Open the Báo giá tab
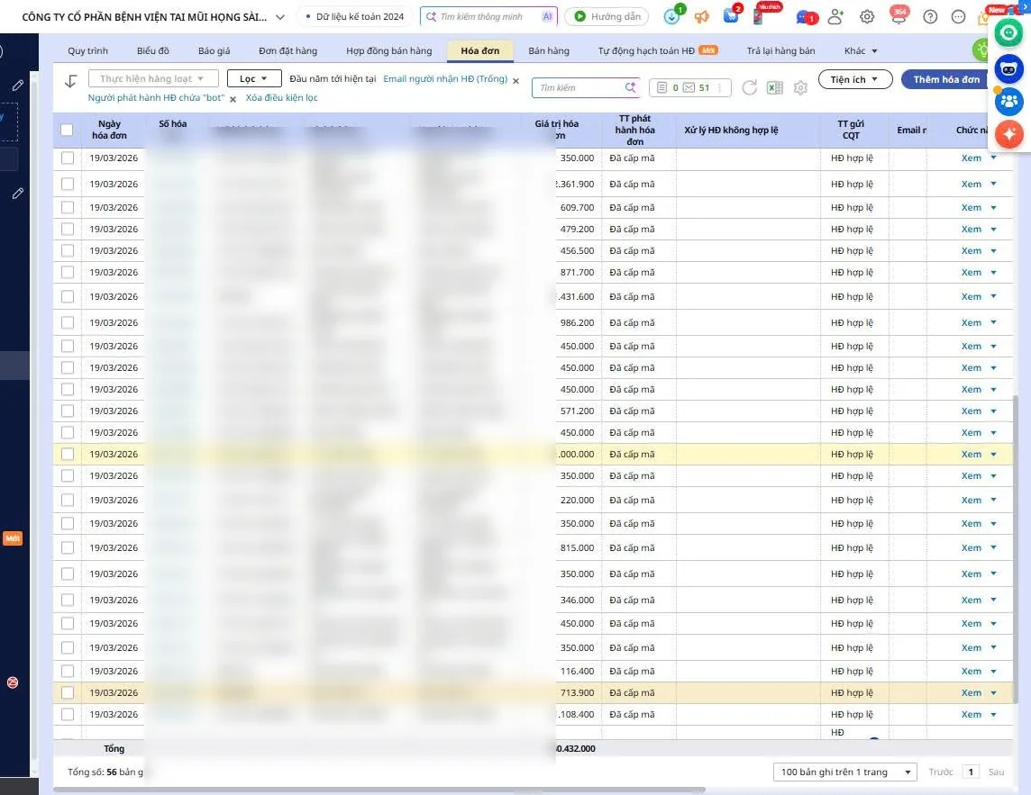 pyautogui.click(x=214, y=50)
